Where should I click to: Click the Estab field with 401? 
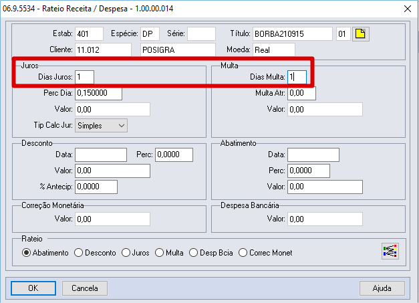89,33
